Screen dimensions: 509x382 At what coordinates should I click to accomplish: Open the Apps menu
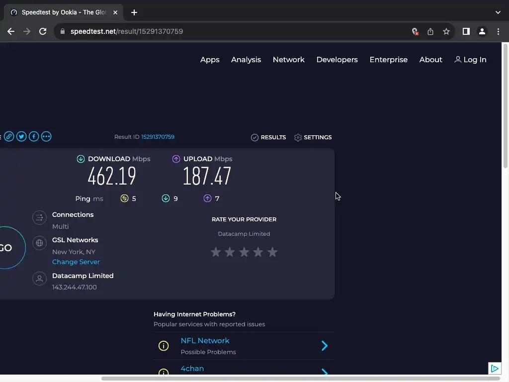click(210, 60)
